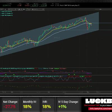The height and width of the screenshot is (112, 112).
Task: Expand the drawing tools dropdown arrow
Action: (29, 9)
